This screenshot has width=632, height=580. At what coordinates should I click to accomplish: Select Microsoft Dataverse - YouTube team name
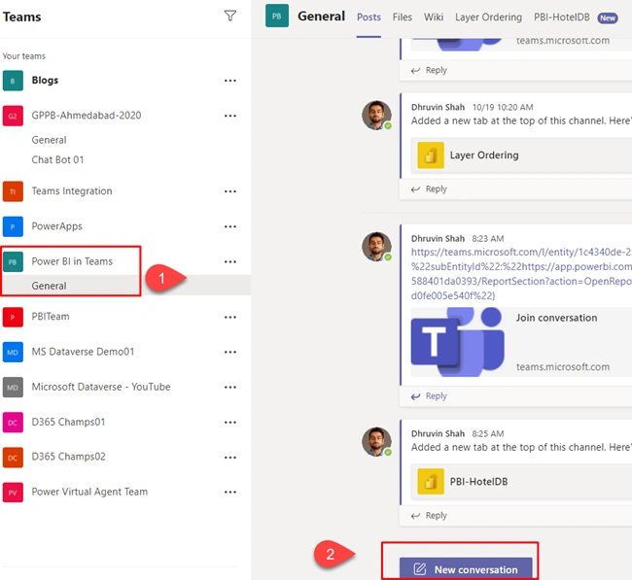tap(101, 387)
